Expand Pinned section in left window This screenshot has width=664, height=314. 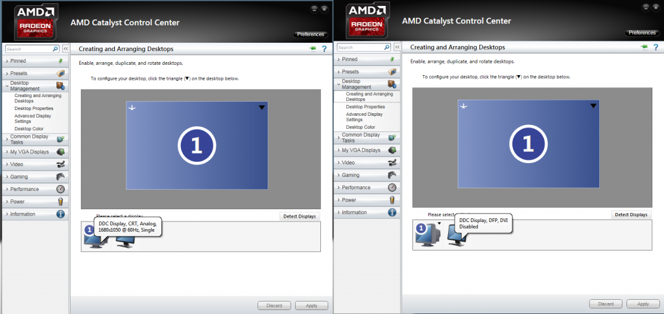[x=6, y=61]
